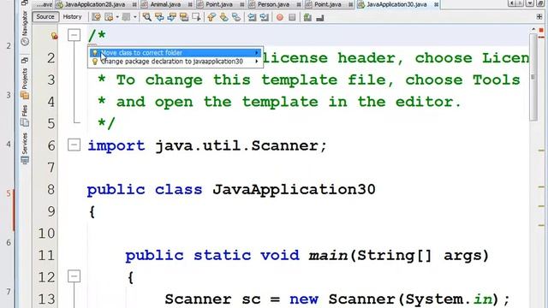Select JavaApplication30.java tab
Image resolution: width=548 pixels, height=308 pixels.
(396, 4)
